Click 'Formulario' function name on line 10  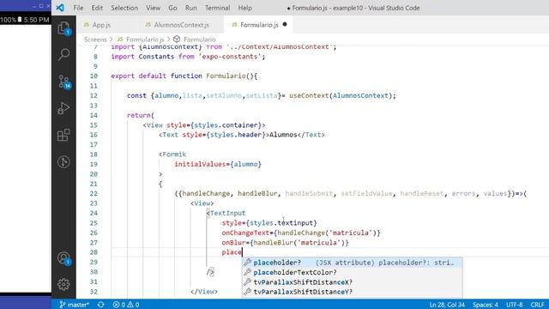tap(226, 76)
